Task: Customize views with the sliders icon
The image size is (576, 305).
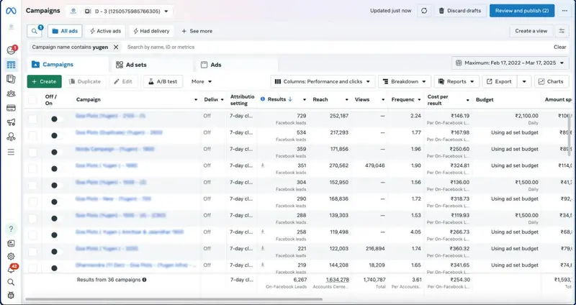Action: coord(562,31)
